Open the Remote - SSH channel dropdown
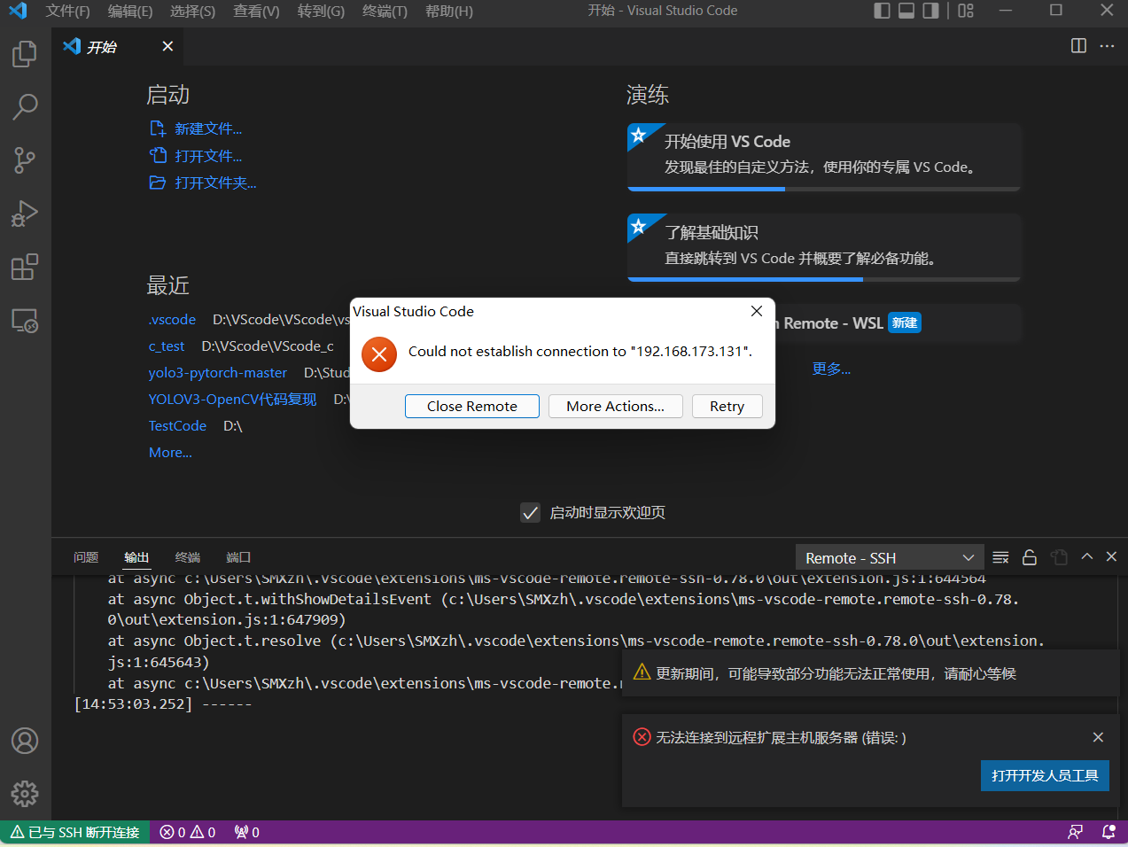Screen dimensions: 1128x847 (889, 556)
